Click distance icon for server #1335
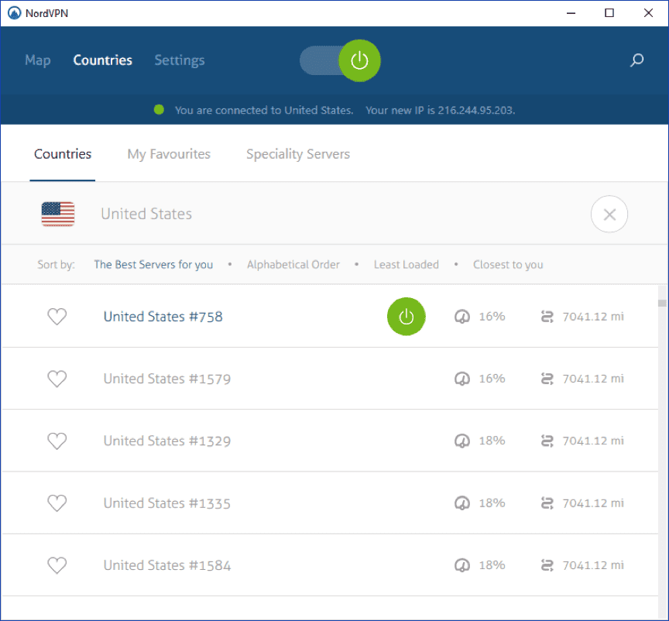Screen dimensions: 669x621 (x=547, y=503)
